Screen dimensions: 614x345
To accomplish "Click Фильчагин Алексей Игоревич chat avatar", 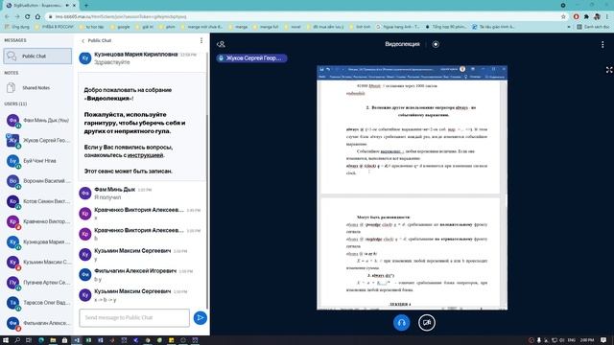I will click(85, 275).
